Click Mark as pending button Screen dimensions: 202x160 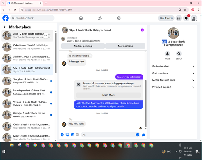point(83,46)
